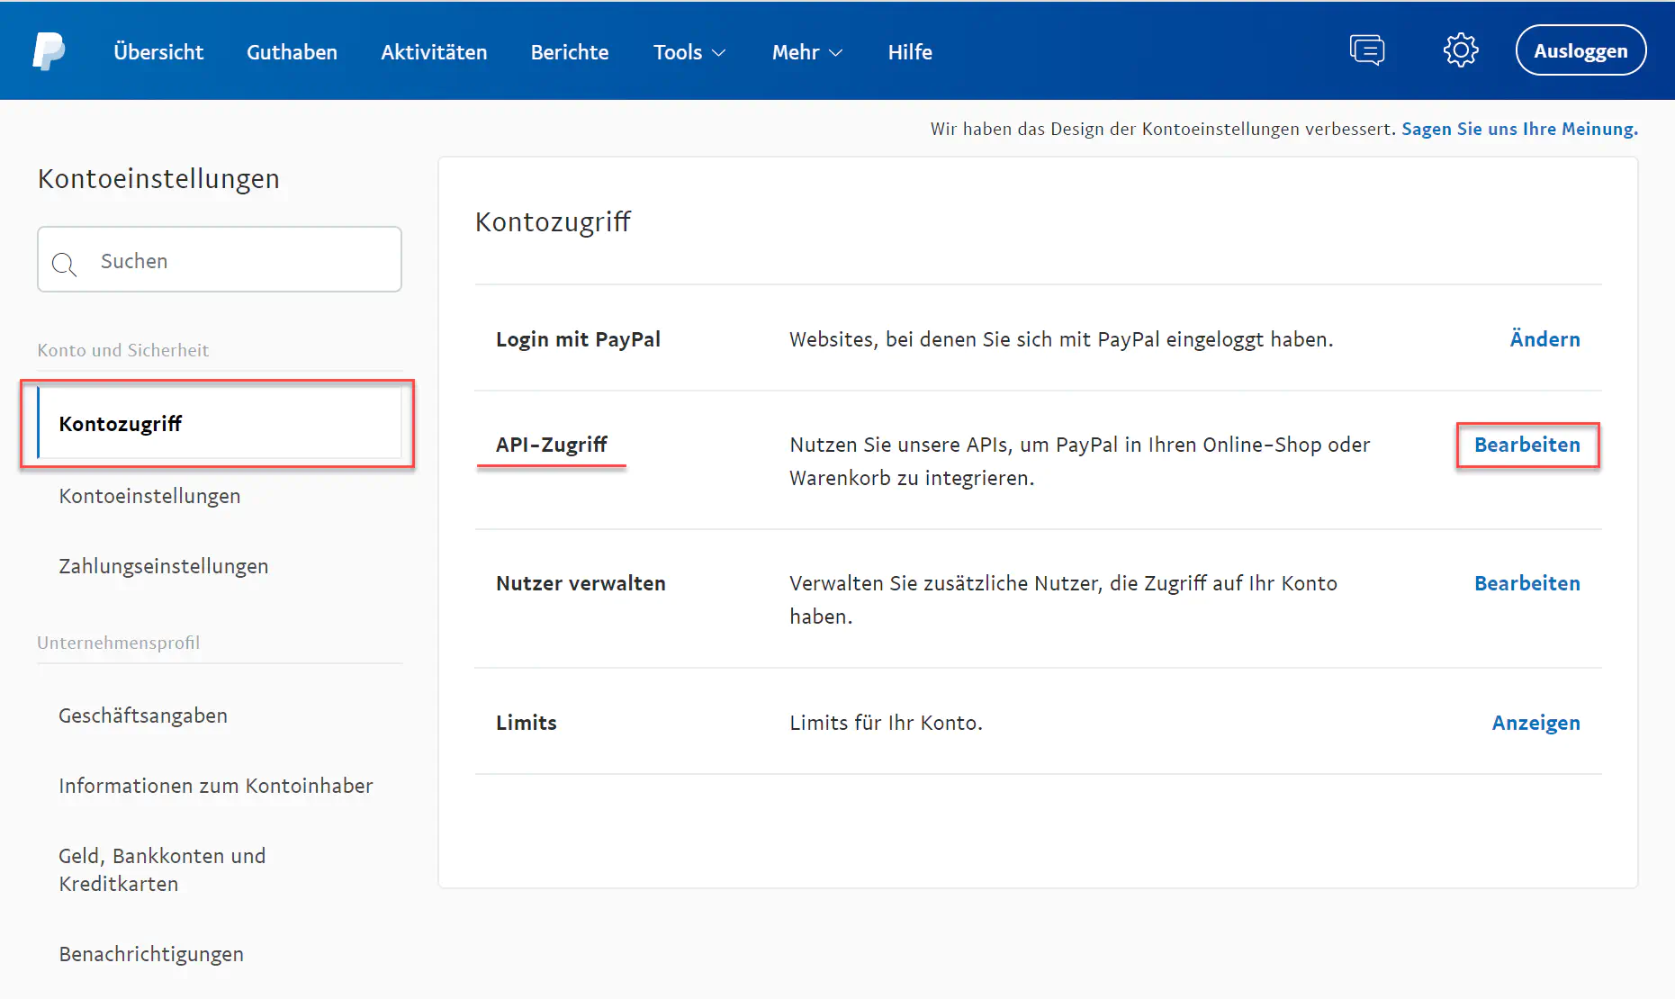Open 'Sagen Sie uns Ihre Meinung' link
Viewport: 1675px width, 999px height.
(1519, 129)
